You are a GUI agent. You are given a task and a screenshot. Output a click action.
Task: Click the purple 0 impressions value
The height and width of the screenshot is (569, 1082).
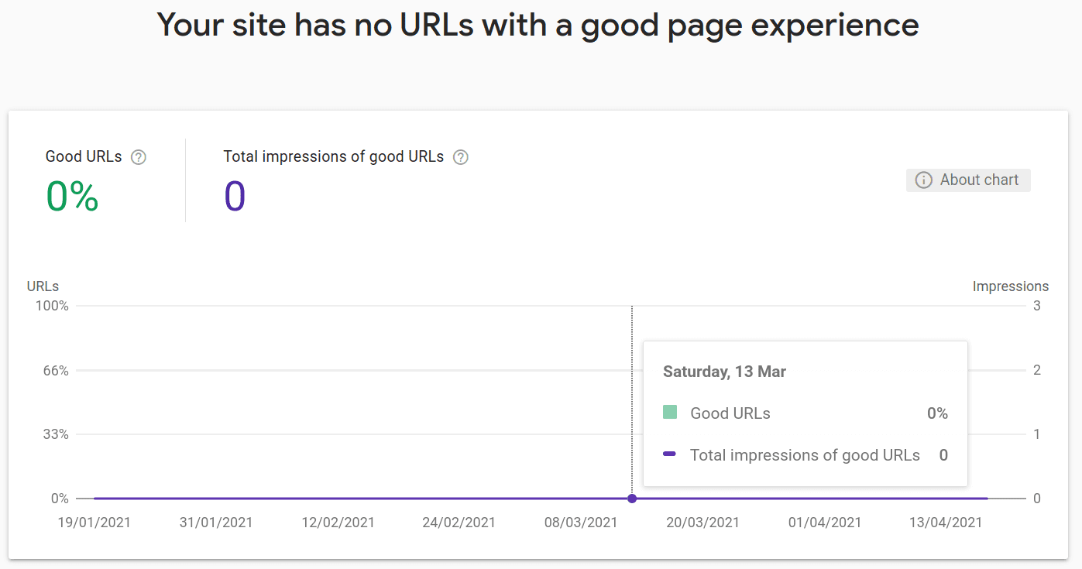click(x=235, y=196)
